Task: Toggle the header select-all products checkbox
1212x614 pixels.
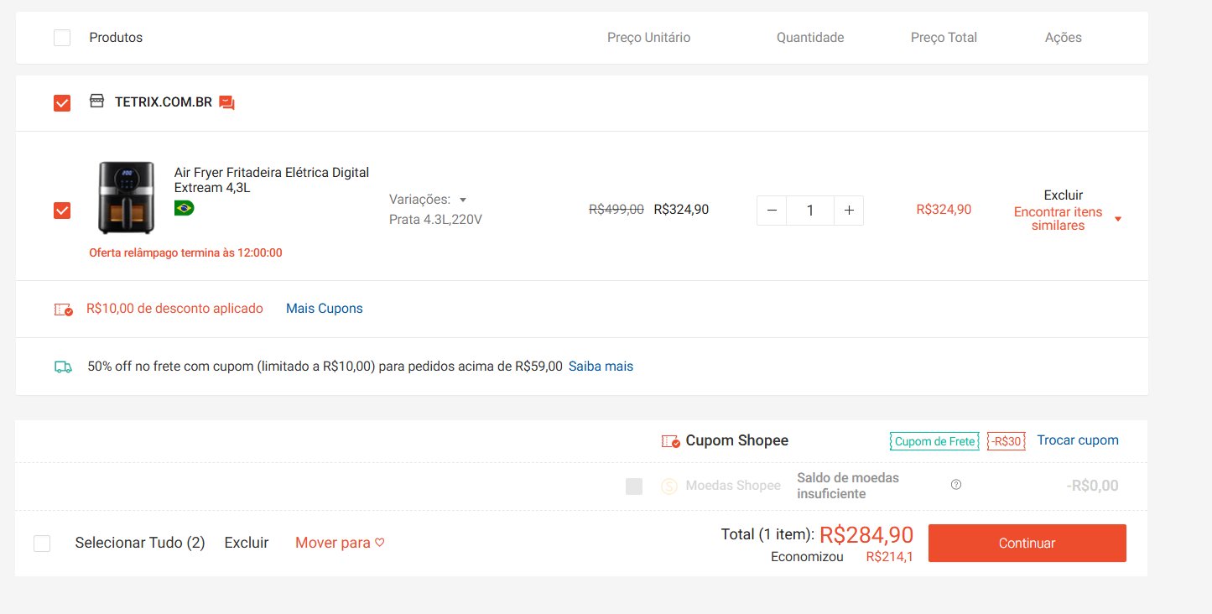Action: point(62,38)
